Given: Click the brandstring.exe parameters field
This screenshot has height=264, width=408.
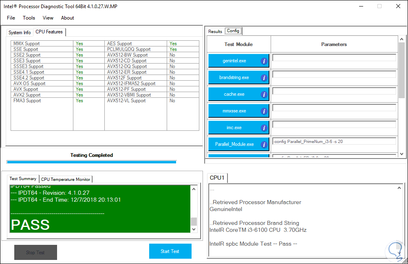Looking at the screenshot, I should tap(334, 75).
